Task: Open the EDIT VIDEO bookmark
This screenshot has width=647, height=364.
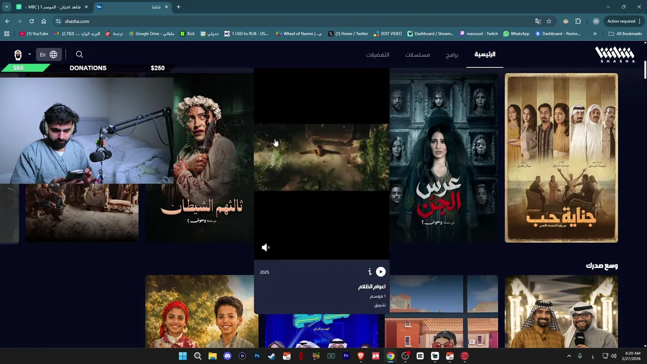Action: [388, 34]
